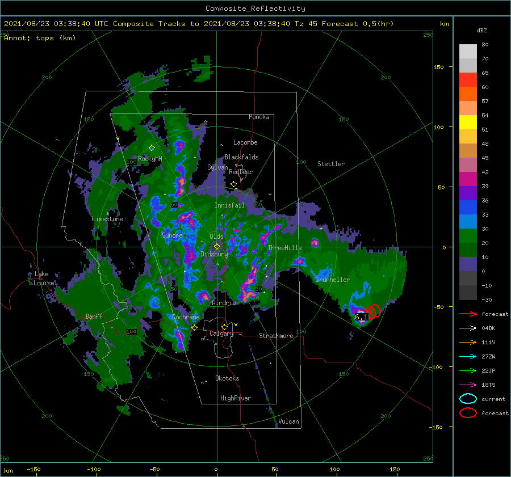Click the Lake Louise label
The width and height of the screenshot is (511, 477).
tap(44, 278)
